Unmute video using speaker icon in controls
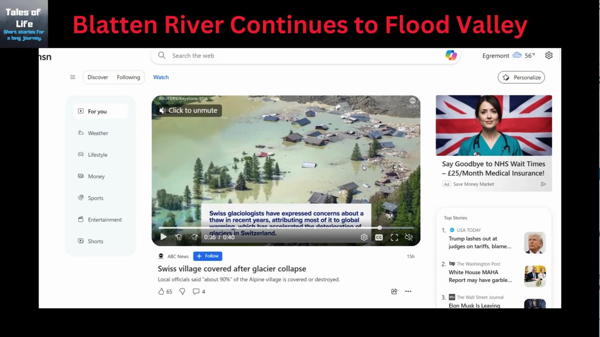600x337 pixels. pyautogui.click(x=409, y=237)
